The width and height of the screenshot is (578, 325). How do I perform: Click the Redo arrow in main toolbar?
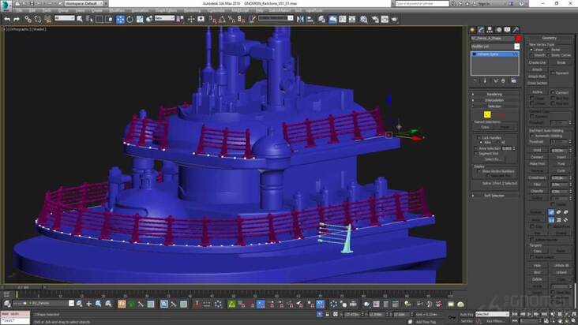pos(16,18)
